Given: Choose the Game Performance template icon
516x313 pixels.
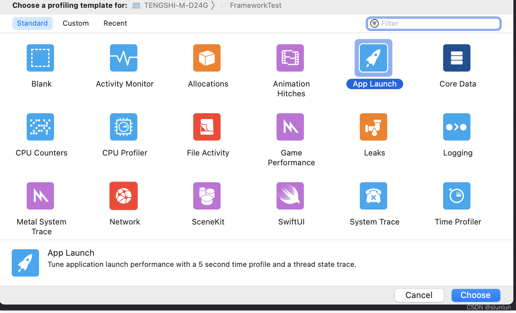Looking at the screenshot, I should (x=290, y=127).
